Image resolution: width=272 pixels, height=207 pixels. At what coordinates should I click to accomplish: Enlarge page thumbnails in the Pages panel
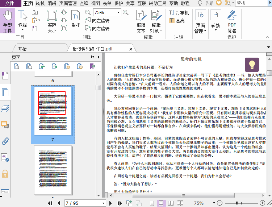[x=17, y=66]
